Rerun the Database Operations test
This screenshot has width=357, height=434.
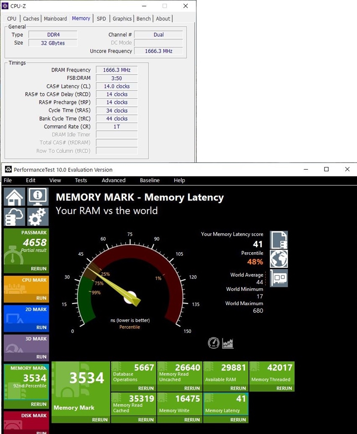point(146,388)
